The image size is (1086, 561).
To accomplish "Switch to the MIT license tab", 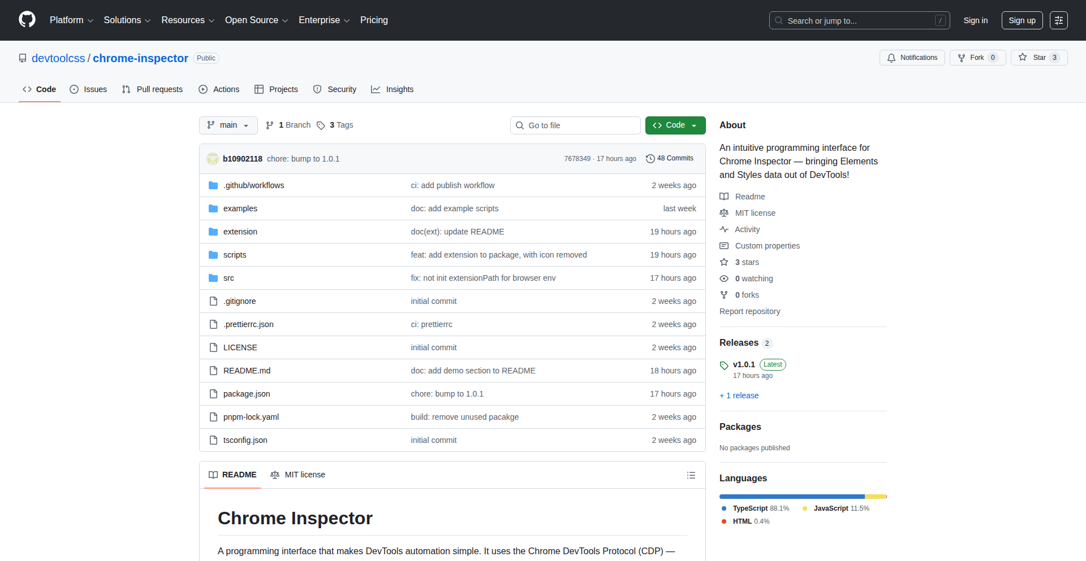I will pyautogui.click(x=298, y=475).
